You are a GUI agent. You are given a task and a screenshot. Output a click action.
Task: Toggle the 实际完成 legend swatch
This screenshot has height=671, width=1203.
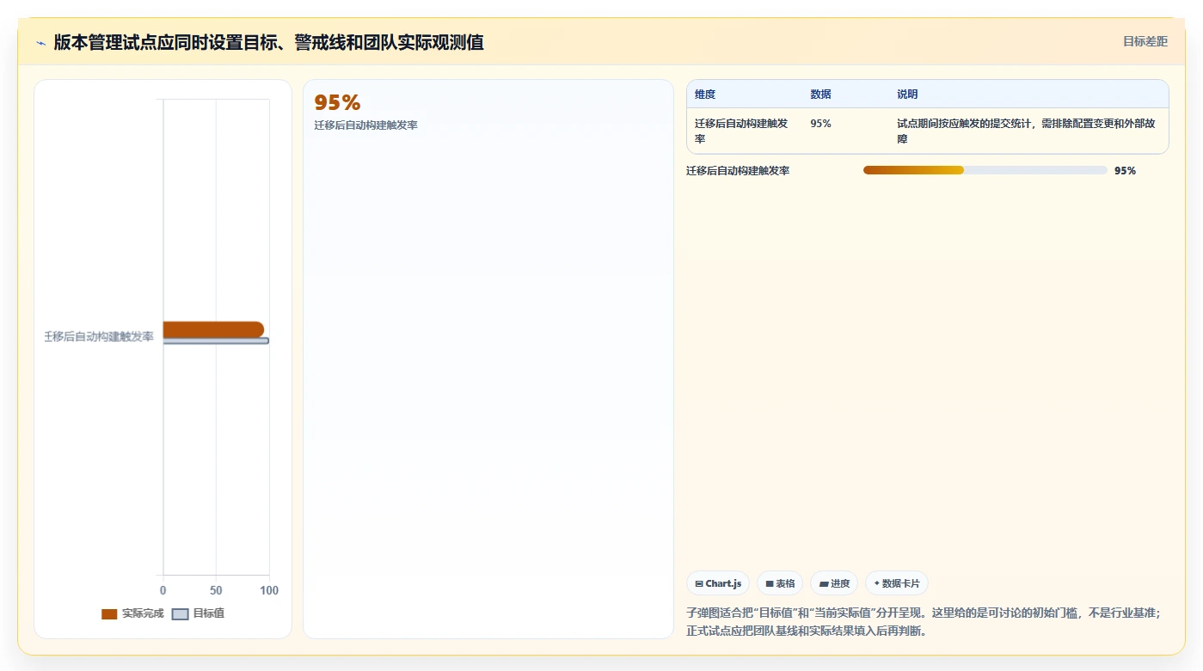109,614
